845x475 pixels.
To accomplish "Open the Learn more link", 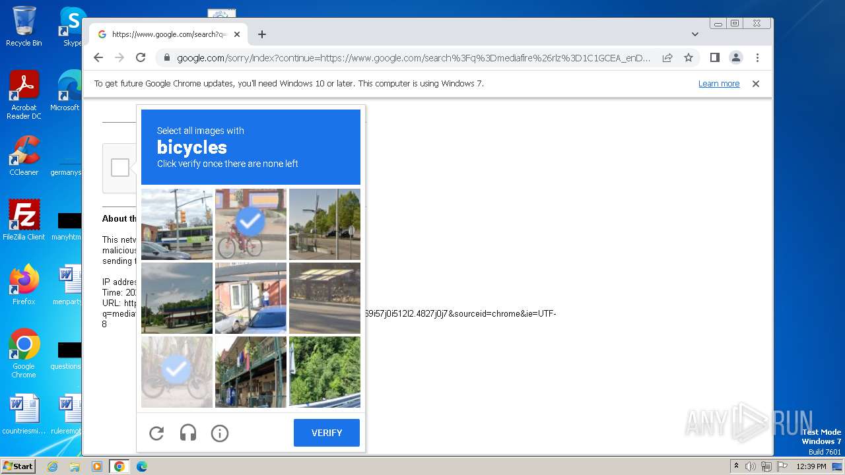I will tap(719, 84).
